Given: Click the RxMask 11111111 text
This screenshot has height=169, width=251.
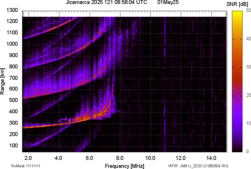Looking at the screenshot, I should click(26, 166).
